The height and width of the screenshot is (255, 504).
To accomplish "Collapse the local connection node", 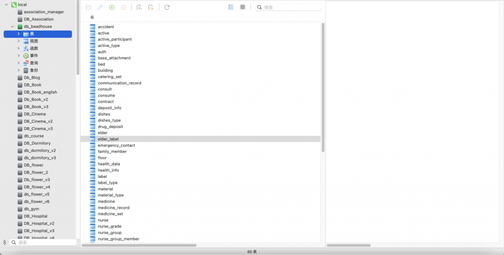I will click(x=6, y=4).
